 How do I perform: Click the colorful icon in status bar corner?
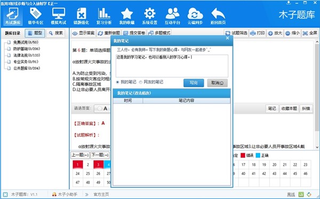click(x=309, y=194)
